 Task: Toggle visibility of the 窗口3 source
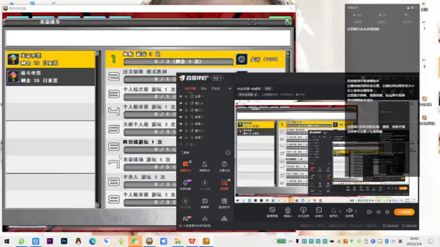point(181,110)
